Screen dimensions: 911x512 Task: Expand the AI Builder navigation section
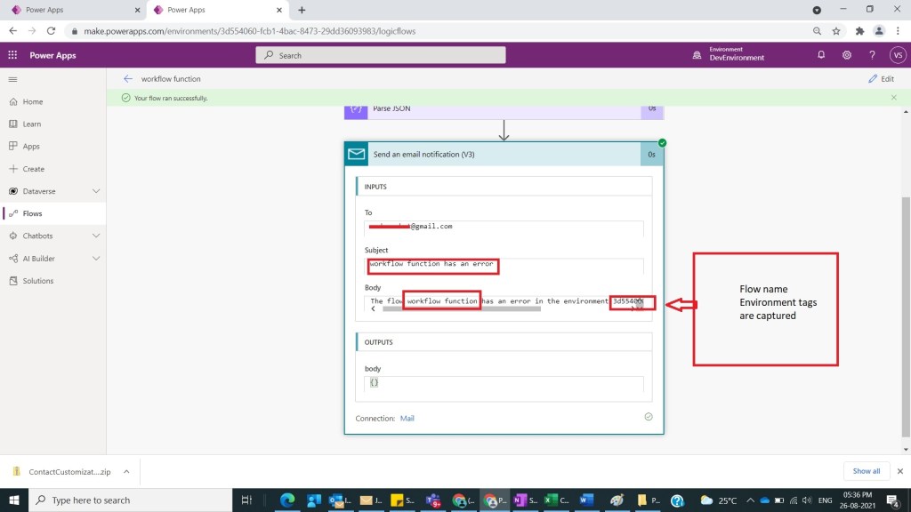click(x=96, y=259)
